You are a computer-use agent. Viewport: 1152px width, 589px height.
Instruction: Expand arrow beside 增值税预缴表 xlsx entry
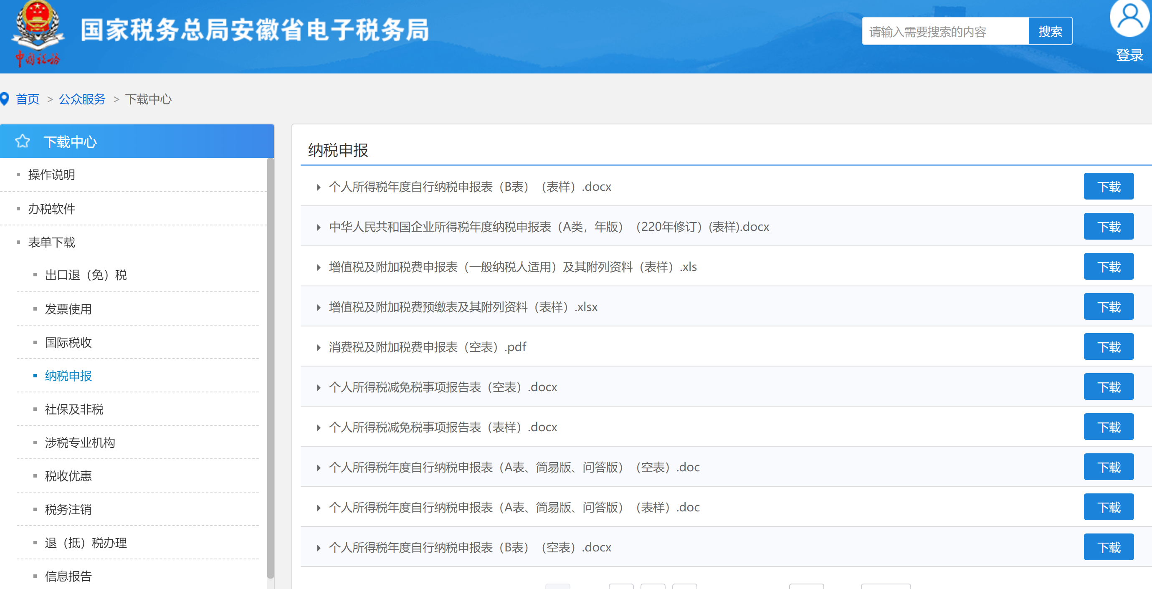319,308
